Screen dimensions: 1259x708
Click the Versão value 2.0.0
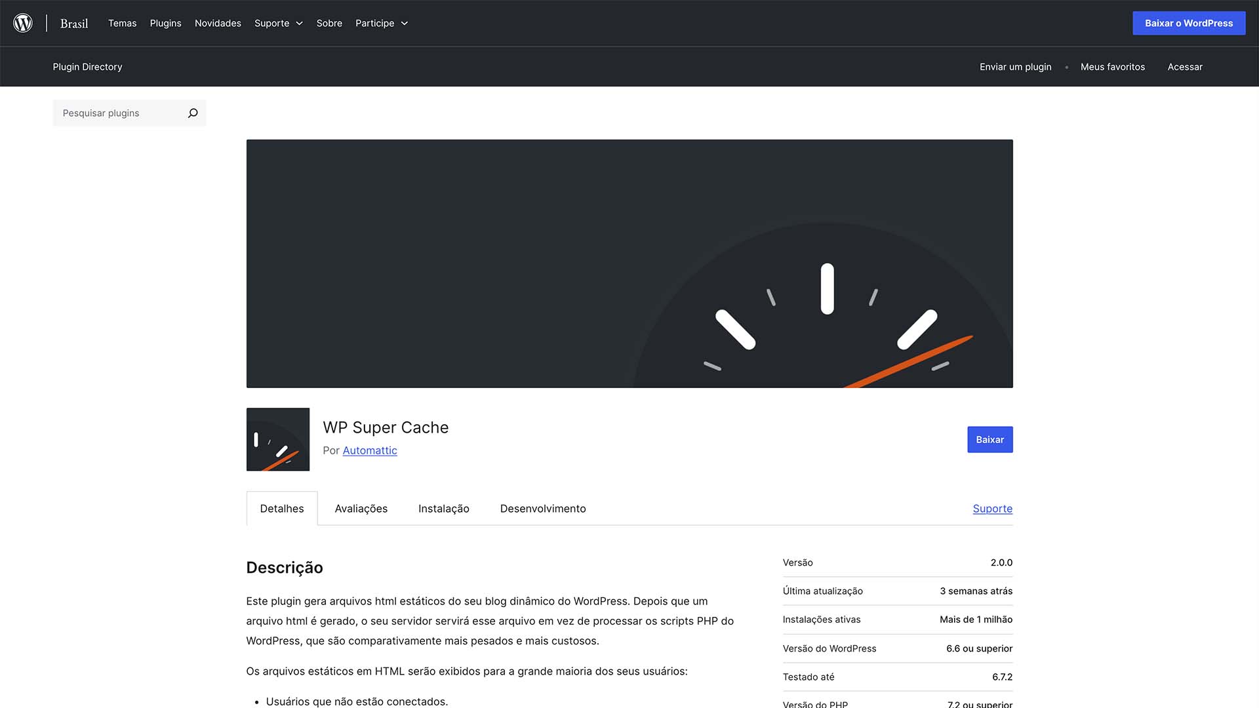click(x=1001, y=562)
